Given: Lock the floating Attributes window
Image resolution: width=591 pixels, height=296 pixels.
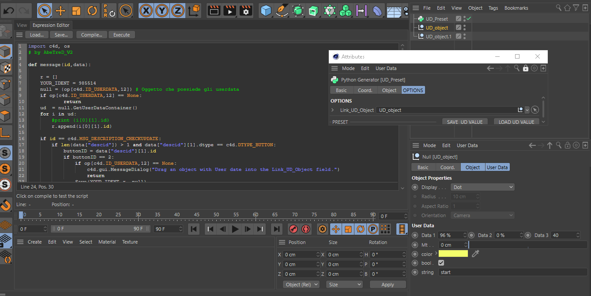Looking at the screenshot, I should 525,68.
